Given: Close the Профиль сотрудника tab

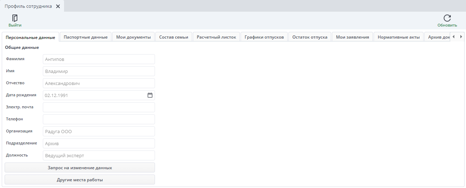Looking at the screenshot, I should tap(58, 6).
